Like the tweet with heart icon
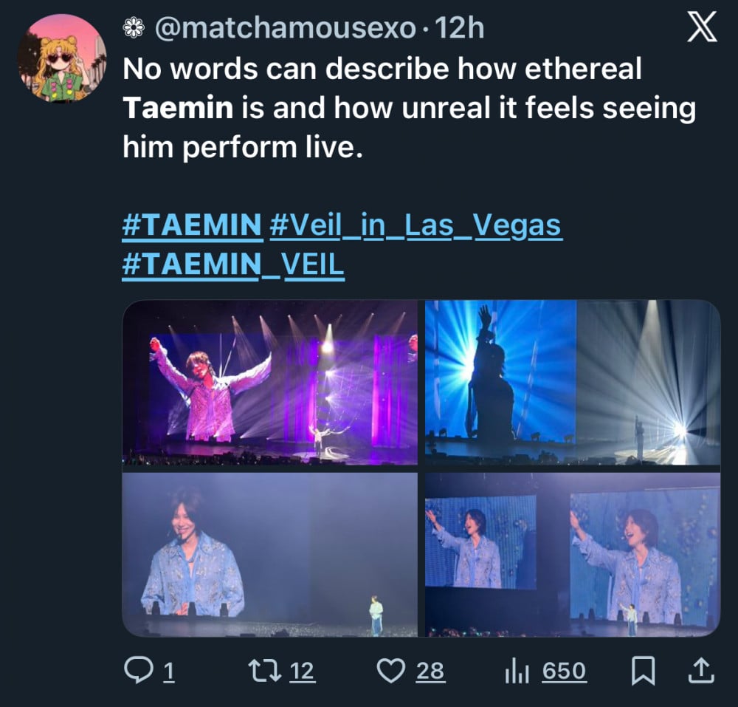 pyautogui.click(x=390, y=670)
